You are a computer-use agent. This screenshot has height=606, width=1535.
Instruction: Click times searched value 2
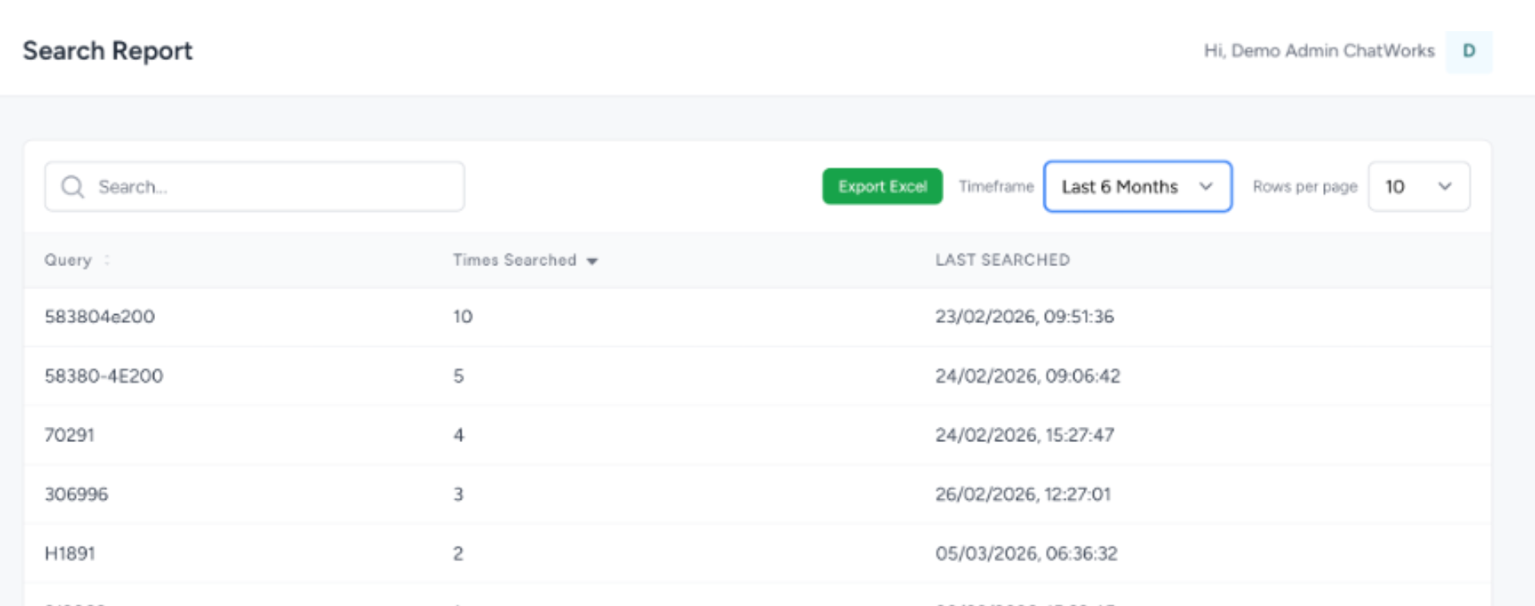459,553
